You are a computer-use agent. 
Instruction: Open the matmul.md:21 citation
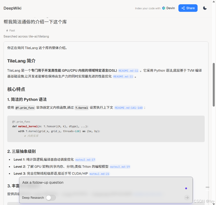(x=99, y=174)
